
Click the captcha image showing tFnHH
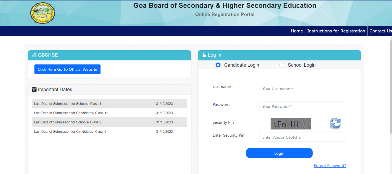(291, 124)
